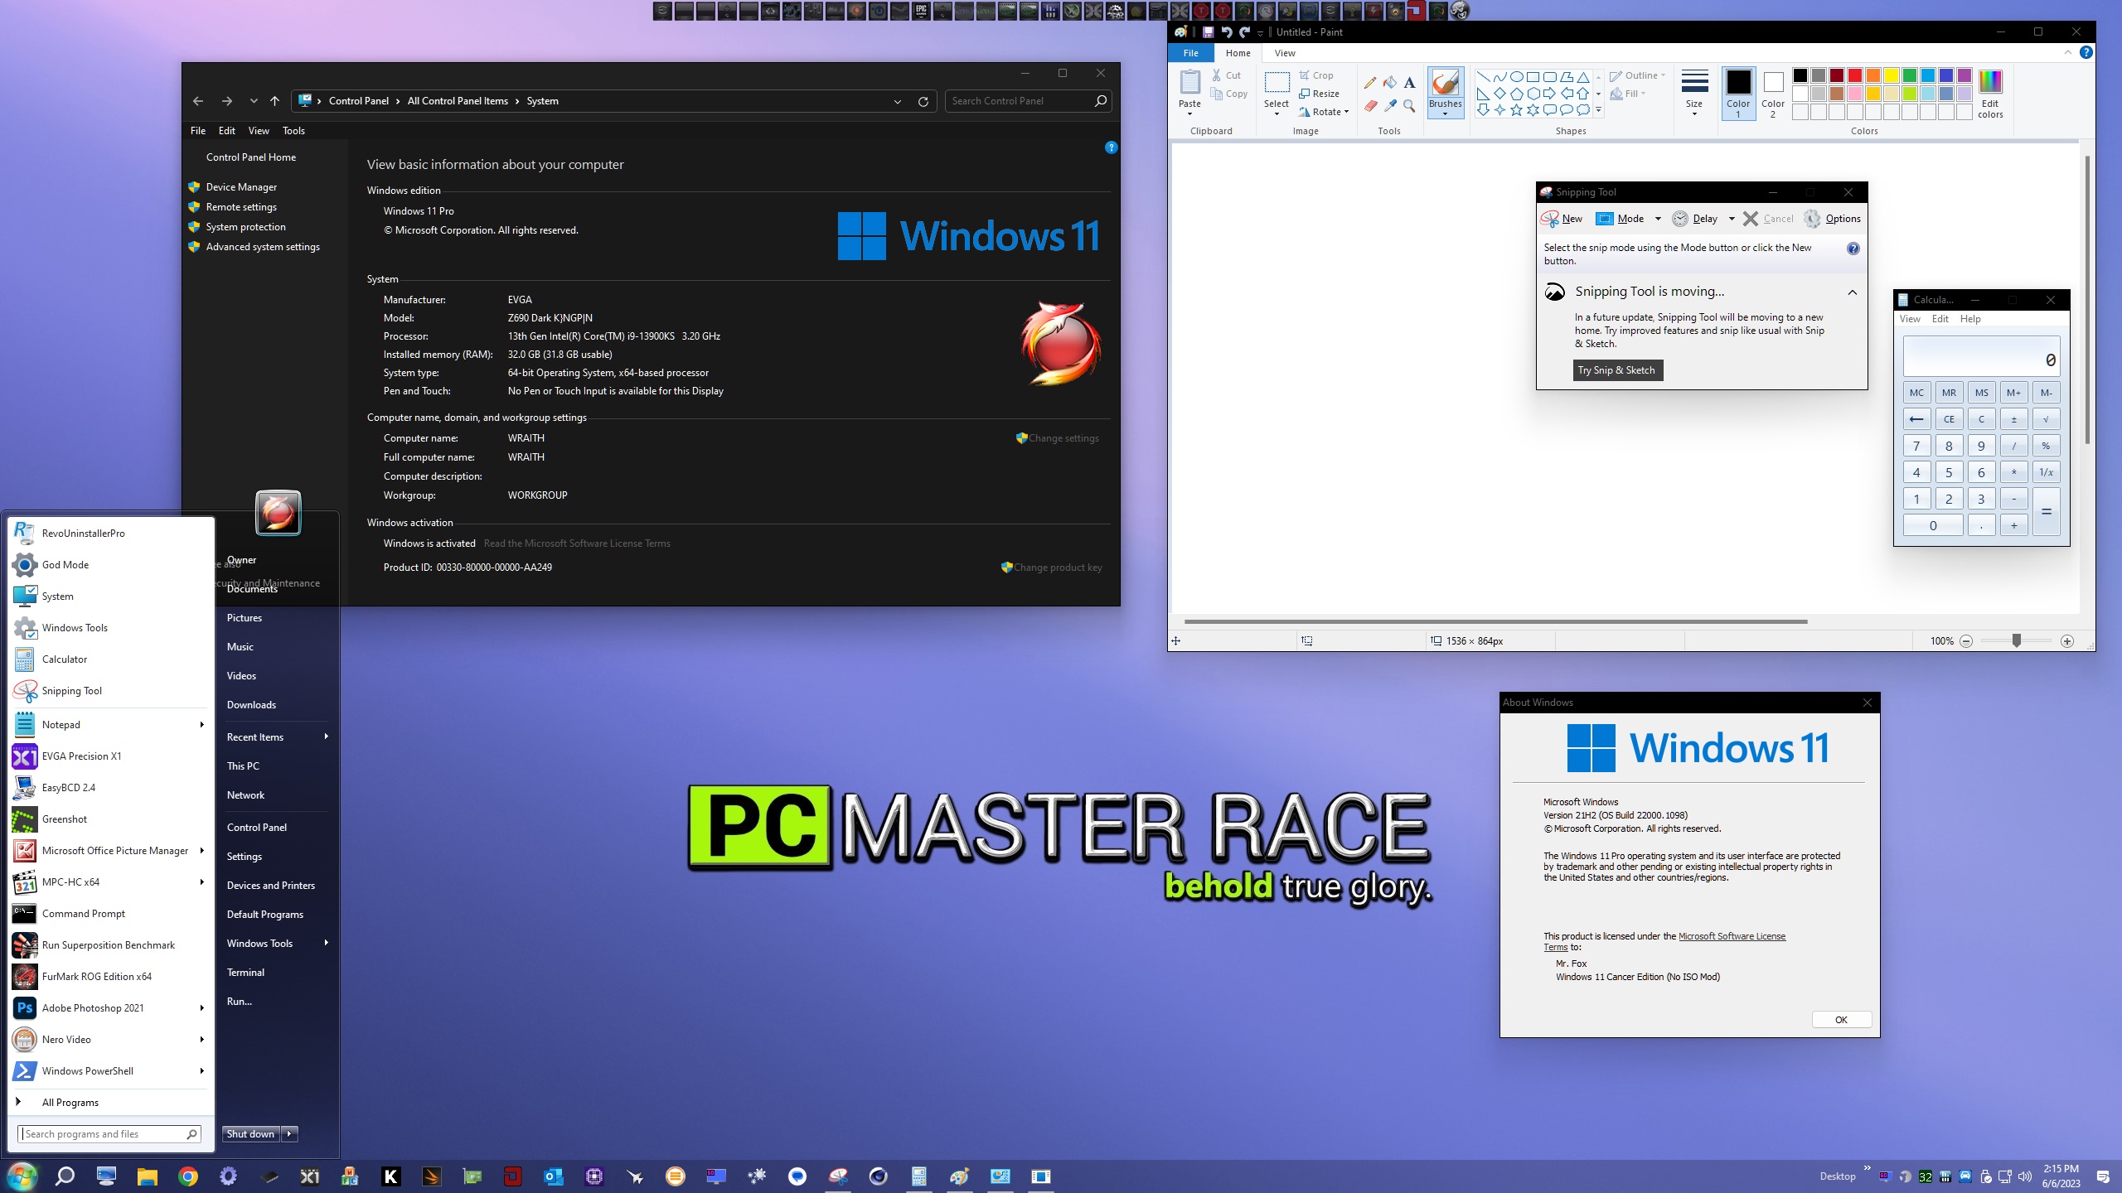
Task: Open RevoUninstallerPro from Start menu
Action: pyautogui.click(x=112, y=534)
